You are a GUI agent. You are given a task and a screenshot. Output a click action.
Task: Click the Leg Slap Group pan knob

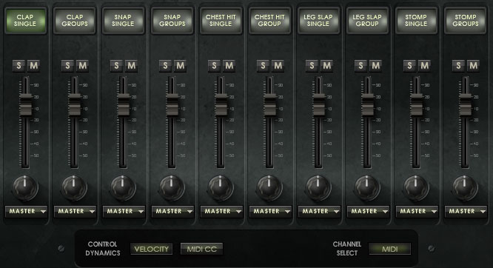[367, 188]
